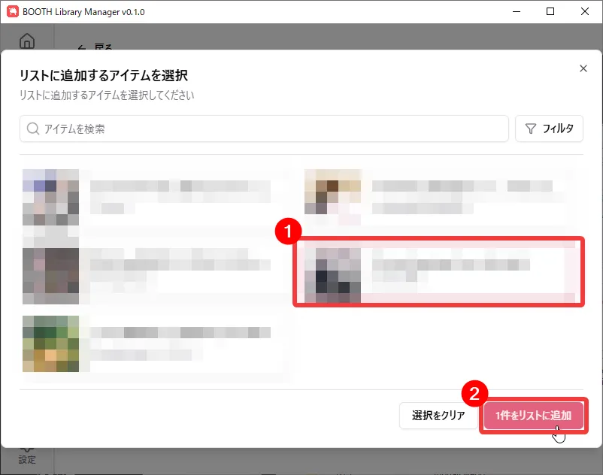Minimize the BOOTH Library Manager window
The width and height of the screenshot is (603, 475).
(516, 11)
